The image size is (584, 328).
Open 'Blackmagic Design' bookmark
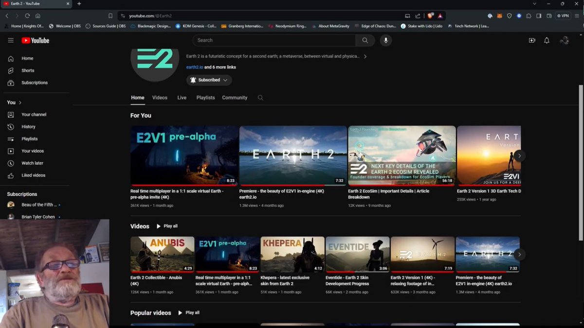[149, 26]
